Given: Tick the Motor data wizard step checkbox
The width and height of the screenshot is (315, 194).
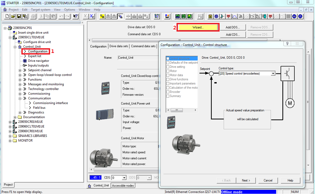Looking at the screenshot, I should [168, 75].
